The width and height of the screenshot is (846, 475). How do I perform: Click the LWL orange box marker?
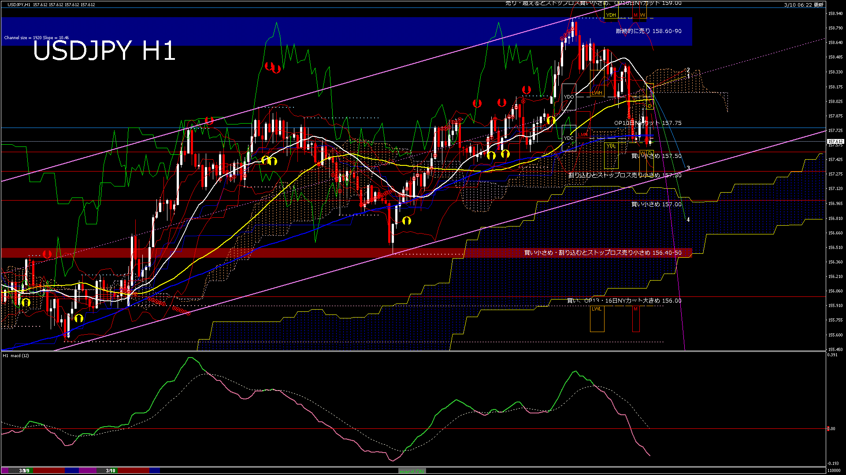click(x=597, y=309)
